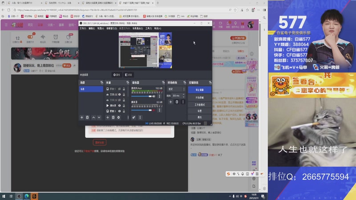Move scene up with the up arrow
Viewport: 356px width, 200px height.
point(93,117)
